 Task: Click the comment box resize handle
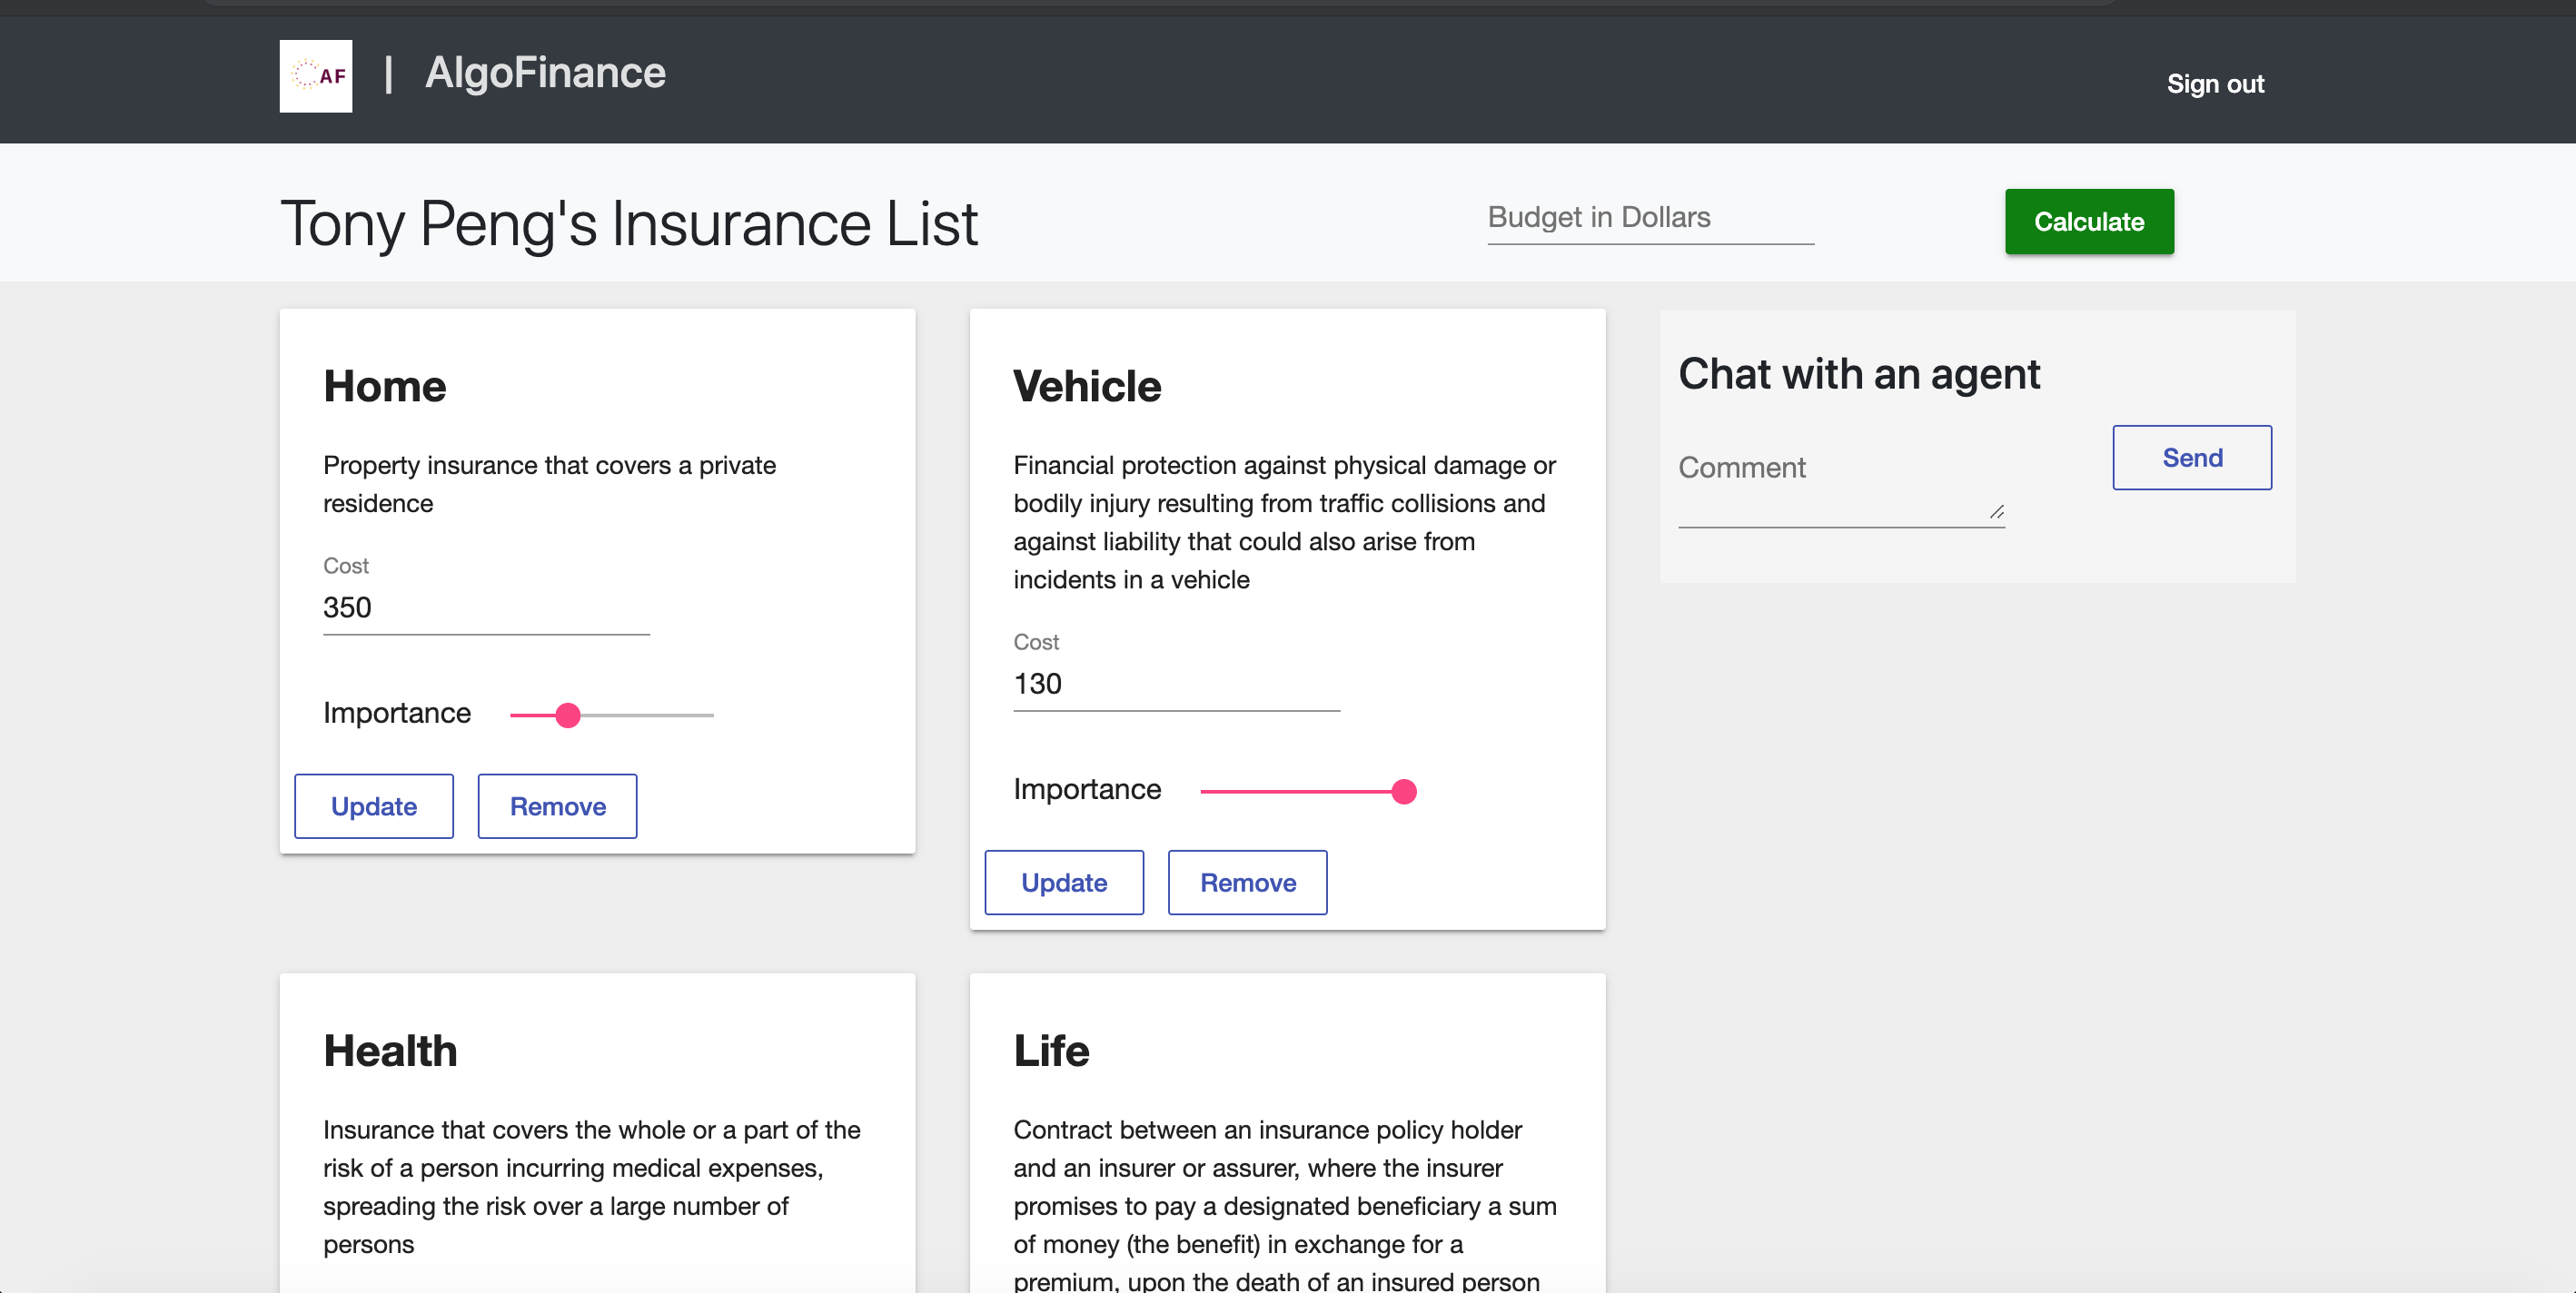click(1996, 512)
